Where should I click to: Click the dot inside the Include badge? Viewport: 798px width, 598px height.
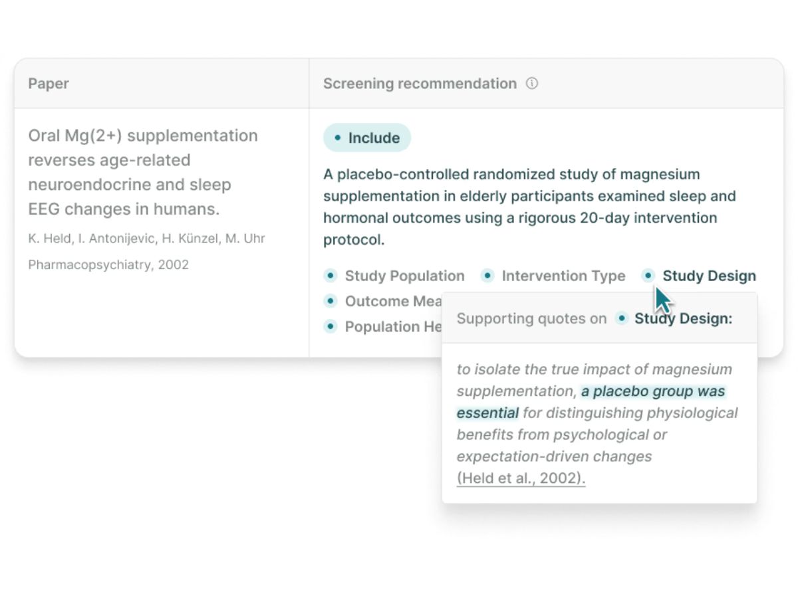click(337, 138)
